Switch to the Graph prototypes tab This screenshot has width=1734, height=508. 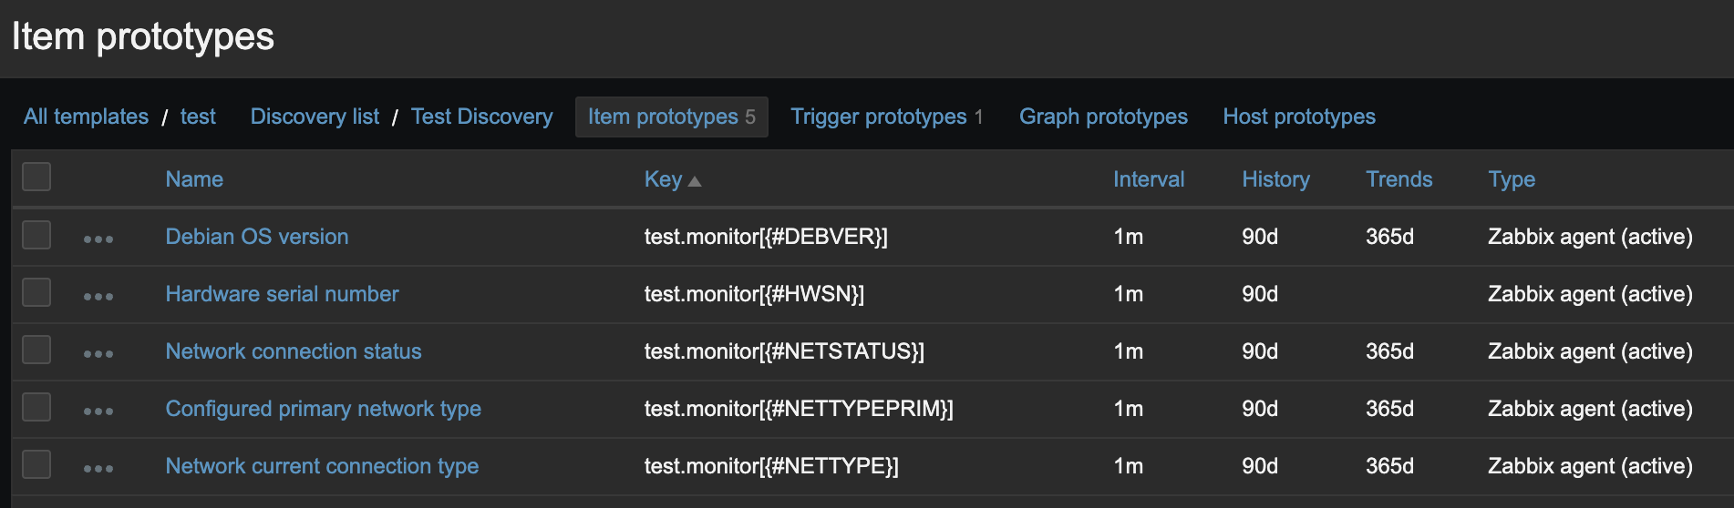click(x=1103, y=117)
